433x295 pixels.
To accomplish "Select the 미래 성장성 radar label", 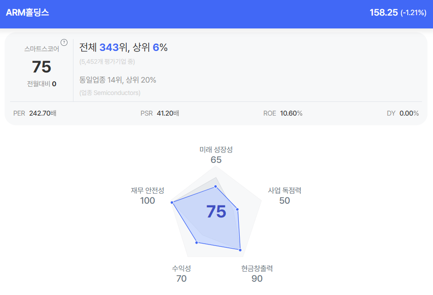I will (216, 150).
